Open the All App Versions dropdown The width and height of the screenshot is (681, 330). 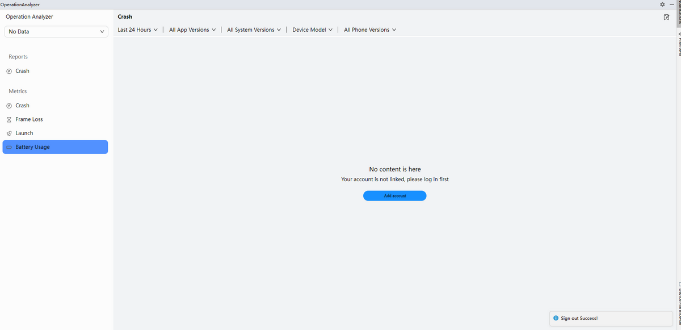pos(192,30)
